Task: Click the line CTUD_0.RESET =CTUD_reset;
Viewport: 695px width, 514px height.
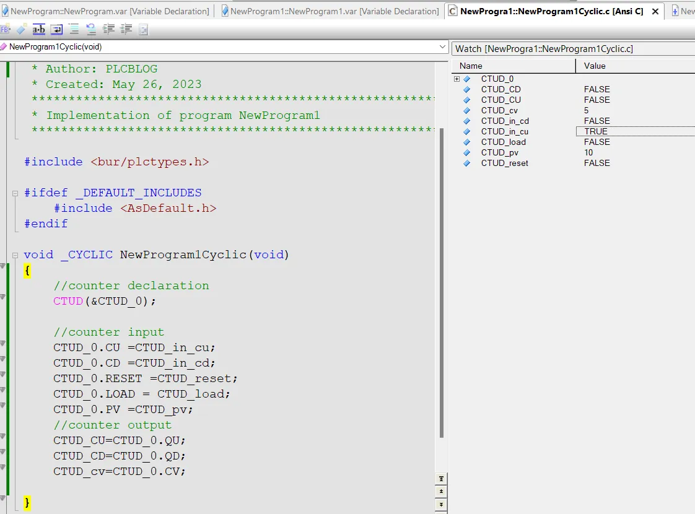Action: pyautogui.click(x=146, y=379)
